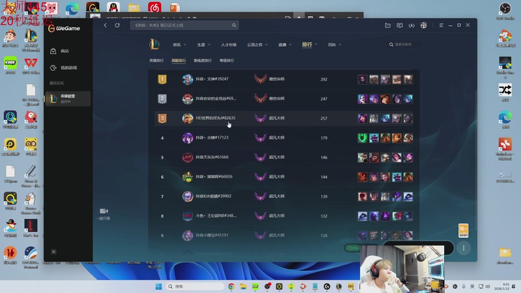Switch to the 英雄排行 tab
The height and width of the screenshot is (293, 521).
tap(156, 61)
